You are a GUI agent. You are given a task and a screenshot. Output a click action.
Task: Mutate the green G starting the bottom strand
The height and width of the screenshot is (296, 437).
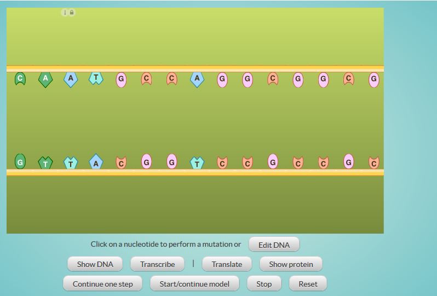20,161
